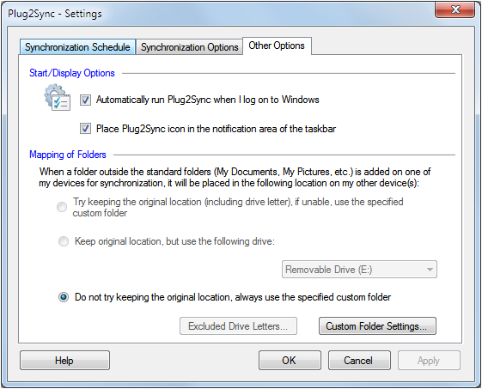
Task: Open the Synchronization Options tab
Action: point(189,47)
